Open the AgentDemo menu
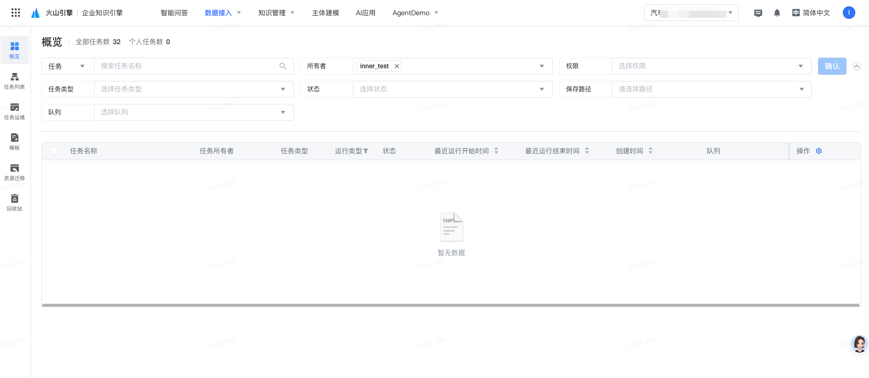Viewport: 869px width, 378px height. (415, 13)
